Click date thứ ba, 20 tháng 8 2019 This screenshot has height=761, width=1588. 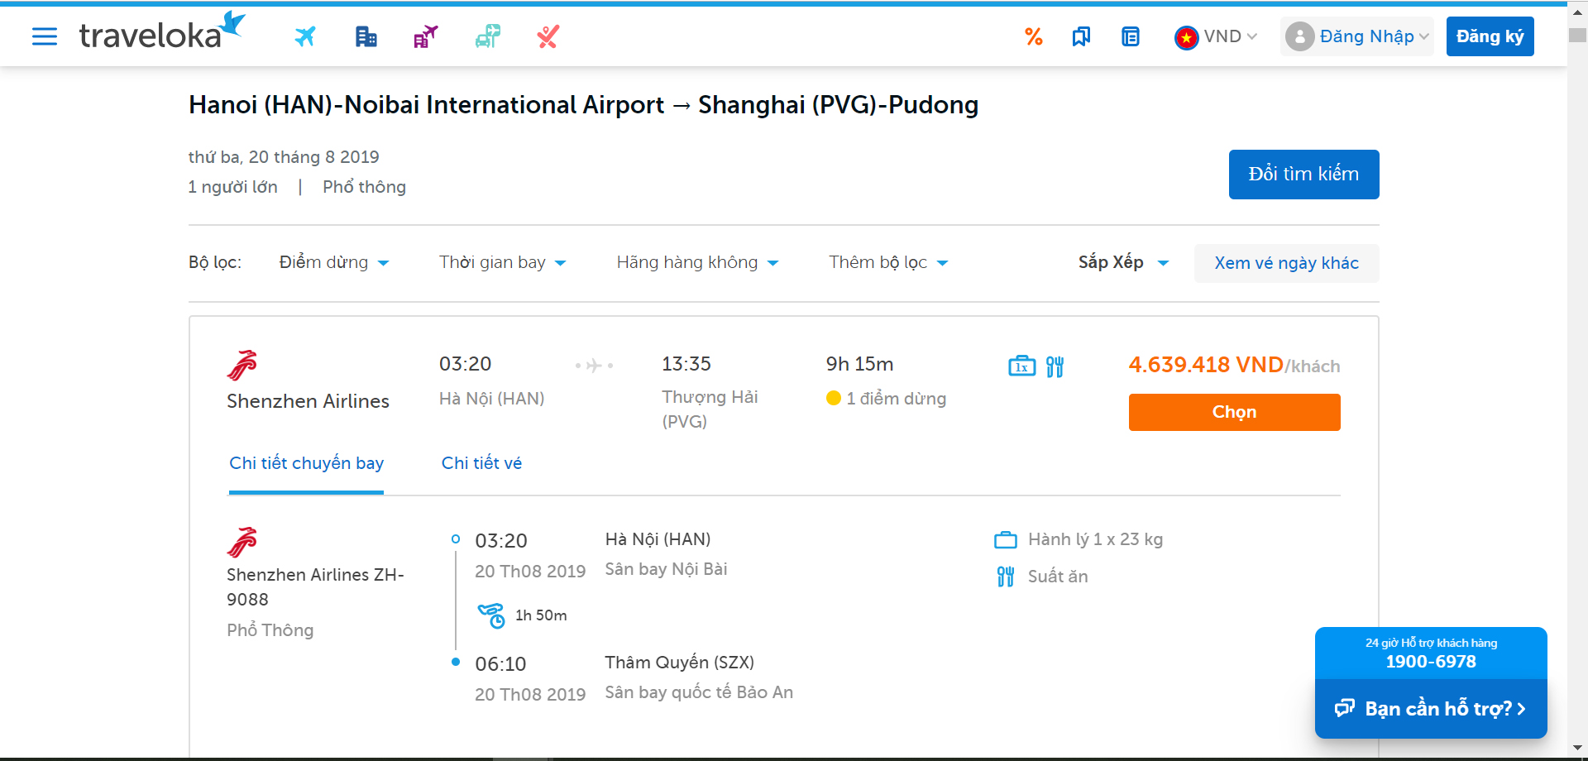284,157
